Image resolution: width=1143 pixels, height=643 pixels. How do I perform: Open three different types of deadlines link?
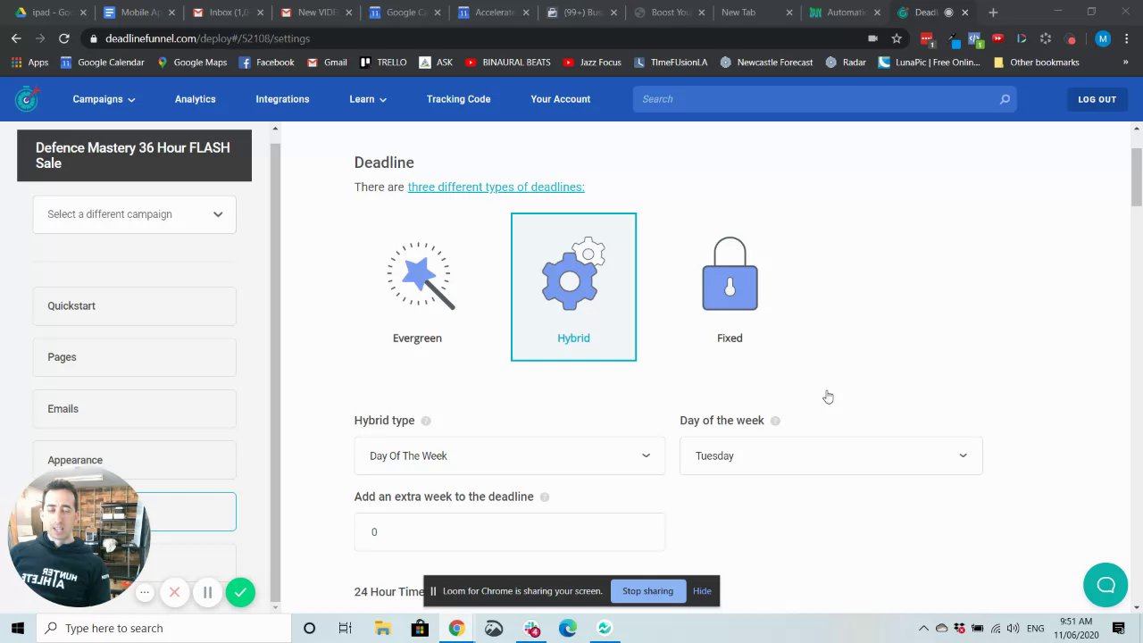pyautogui.click(x=496, y=187)
